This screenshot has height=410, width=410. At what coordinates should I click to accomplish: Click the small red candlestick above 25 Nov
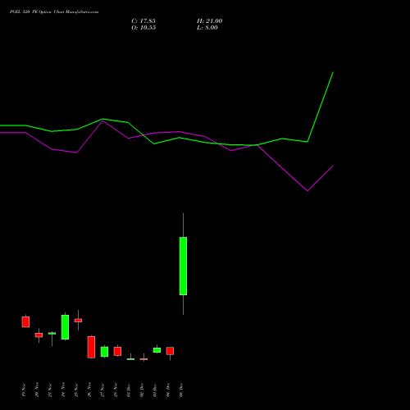[x=78, y=321]
